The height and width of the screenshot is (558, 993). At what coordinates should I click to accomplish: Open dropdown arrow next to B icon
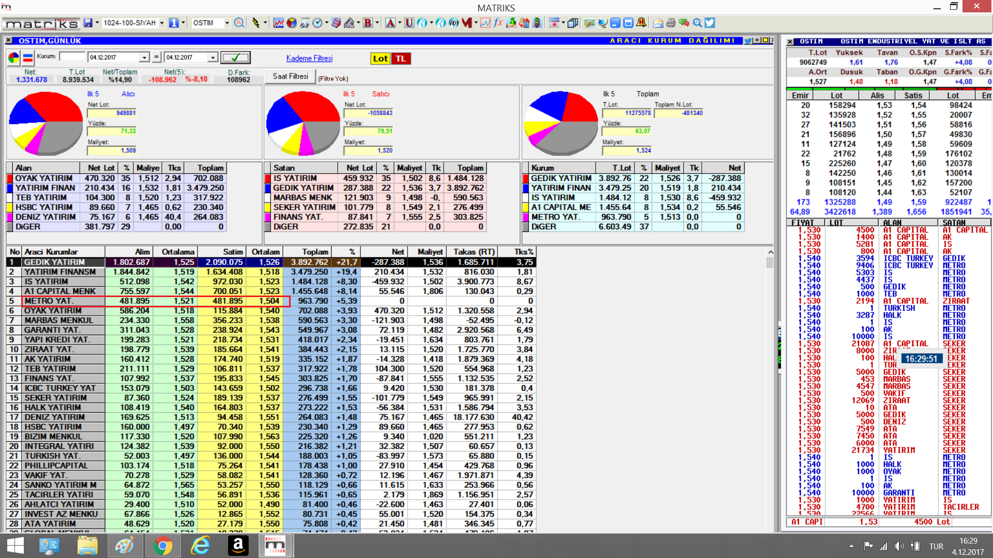[377, 23]
